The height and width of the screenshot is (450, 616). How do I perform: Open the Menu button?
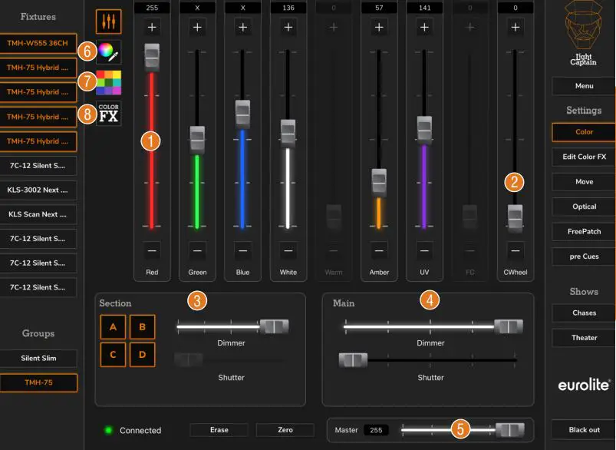tap(584, 86)
